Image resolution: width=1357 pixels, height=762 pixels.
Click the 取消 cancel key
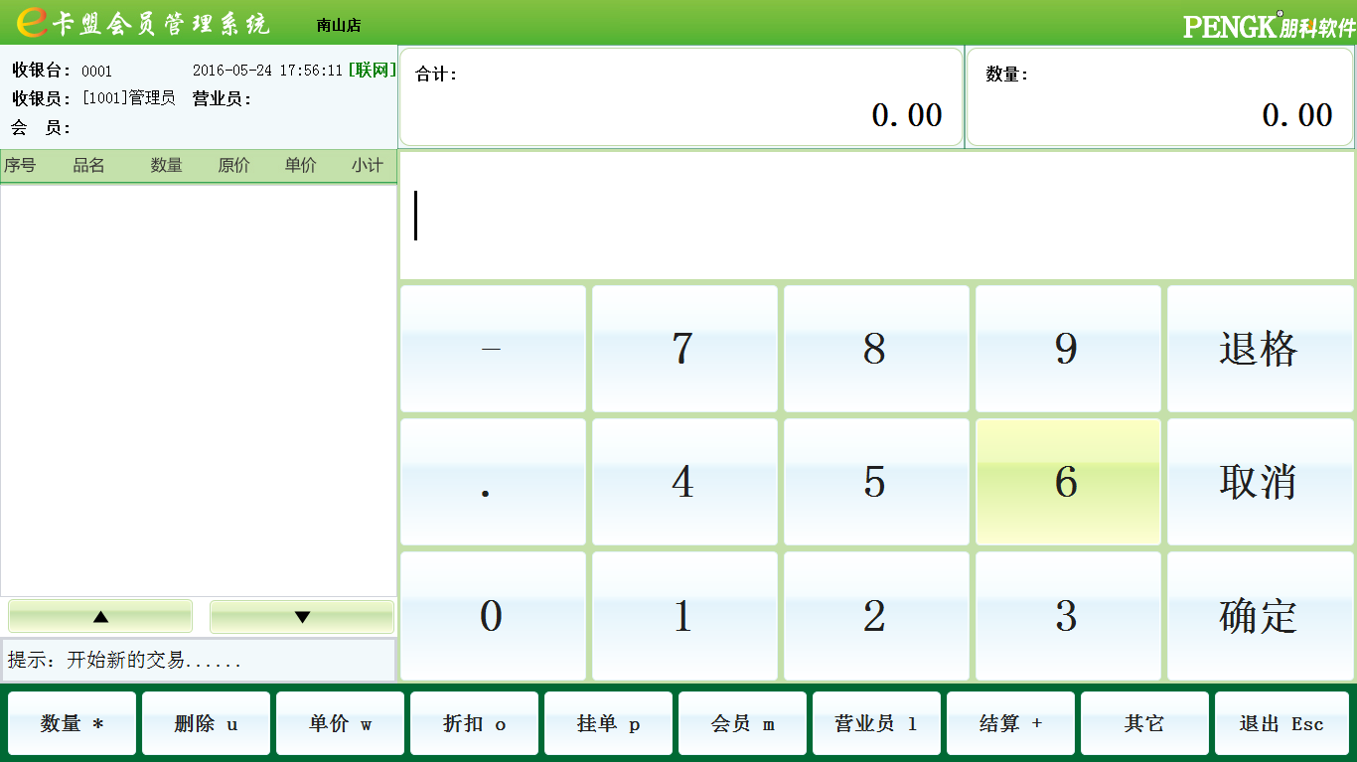point(1260,482)
